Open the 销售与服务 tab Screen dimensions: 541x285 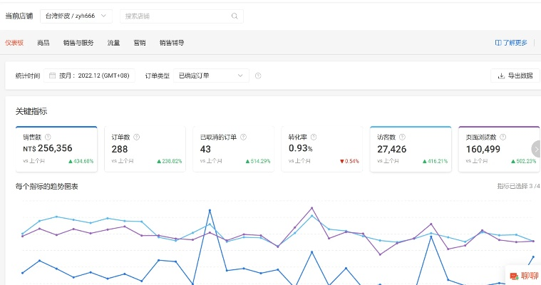click(x=78, y=43)
